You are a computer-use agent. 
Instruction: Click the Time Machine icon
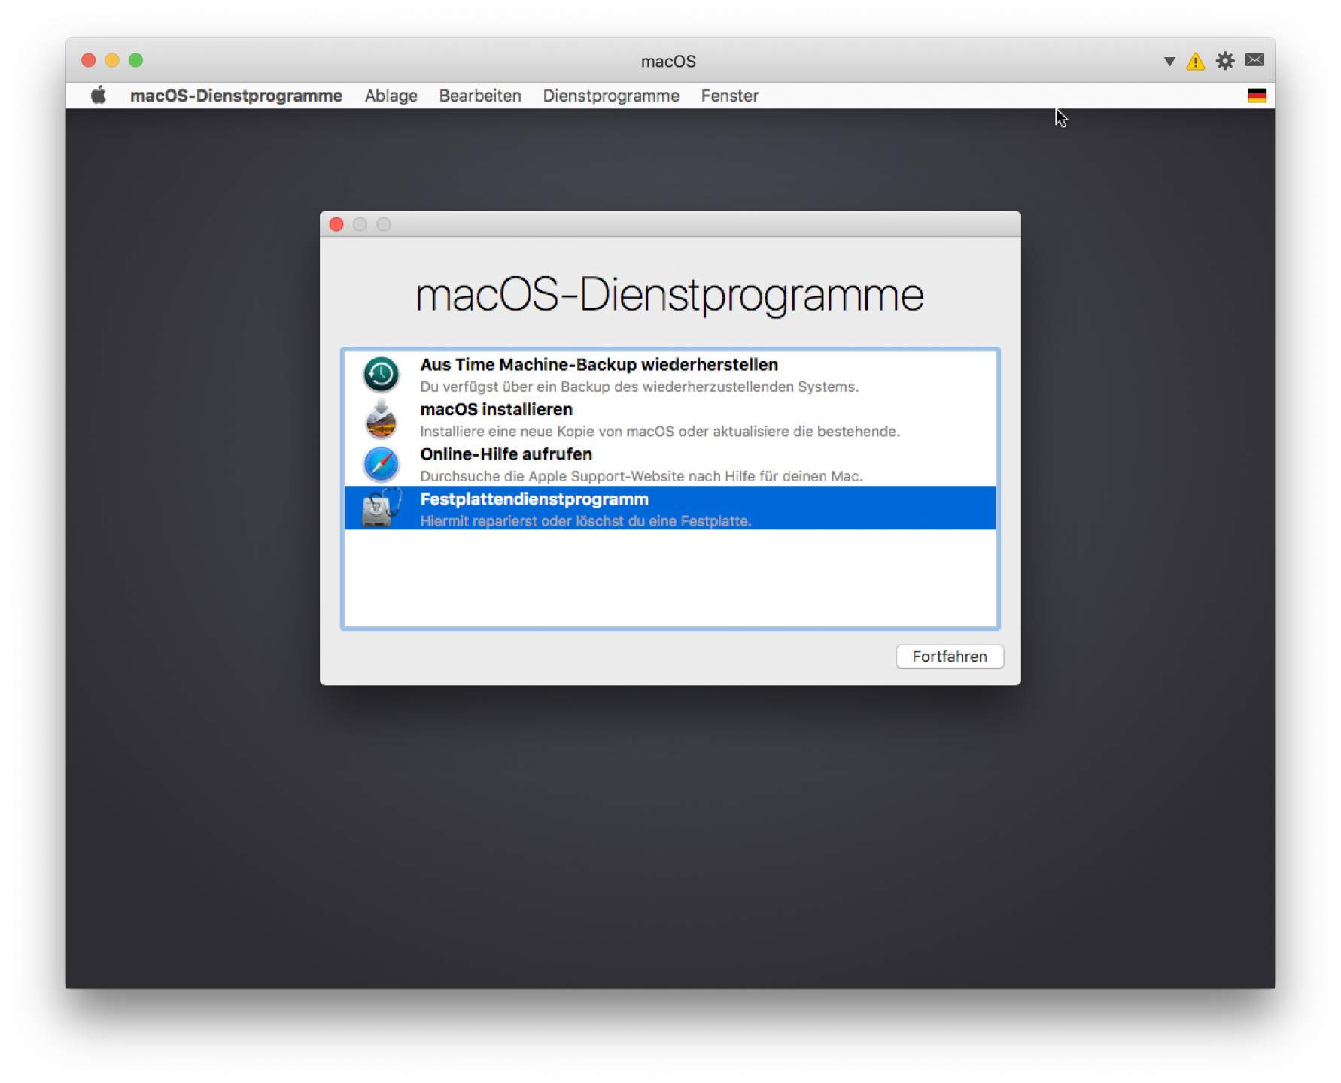(381, 374)
